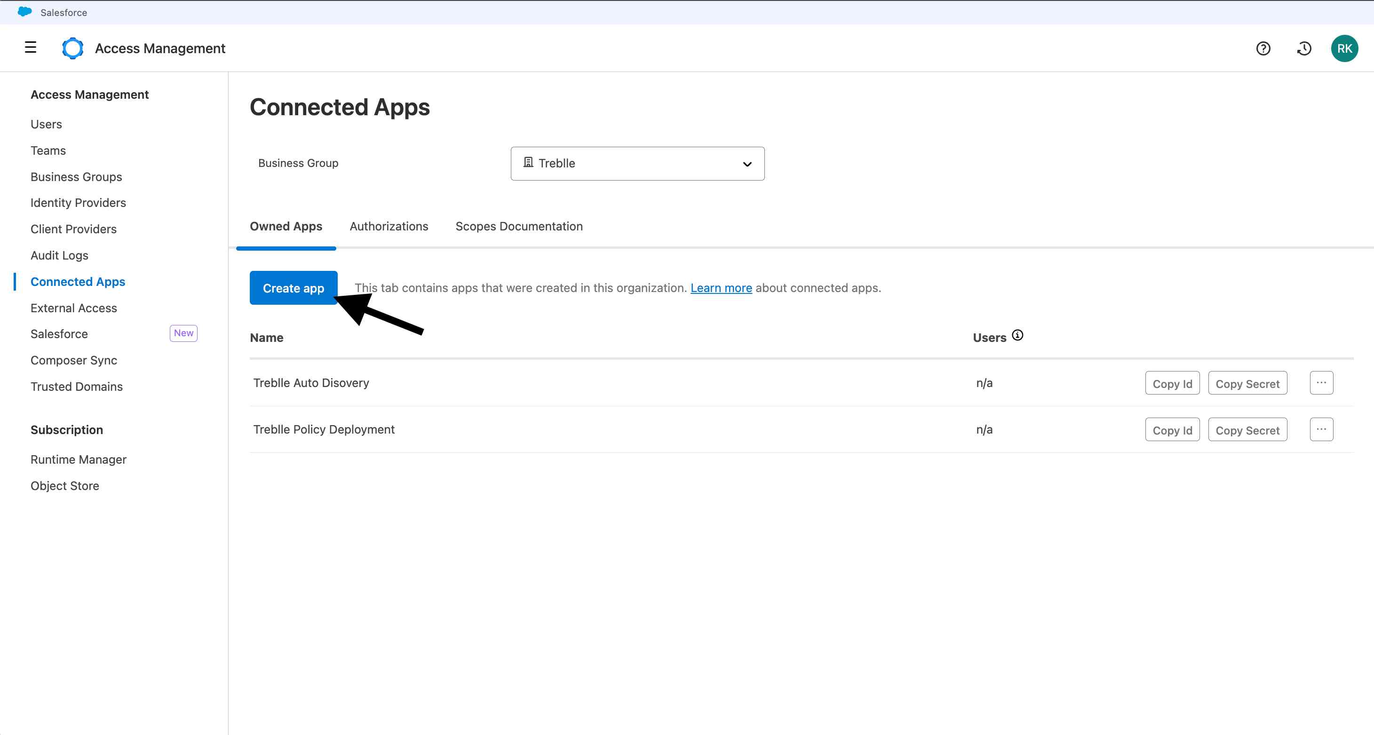Open more options for Treblle Policy Deployment

pyautogui.click(x=1321, y=429)
